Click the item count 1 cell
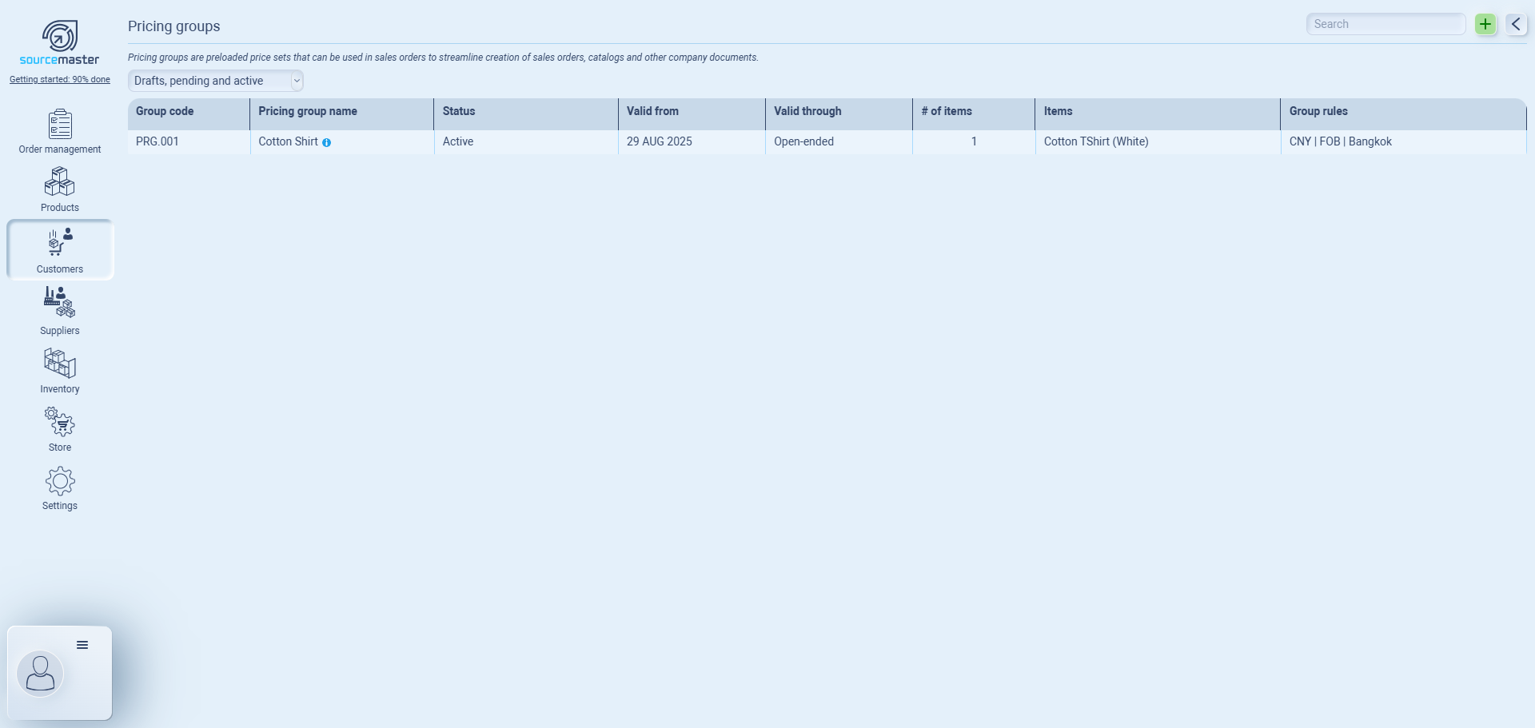 [974, 141]
